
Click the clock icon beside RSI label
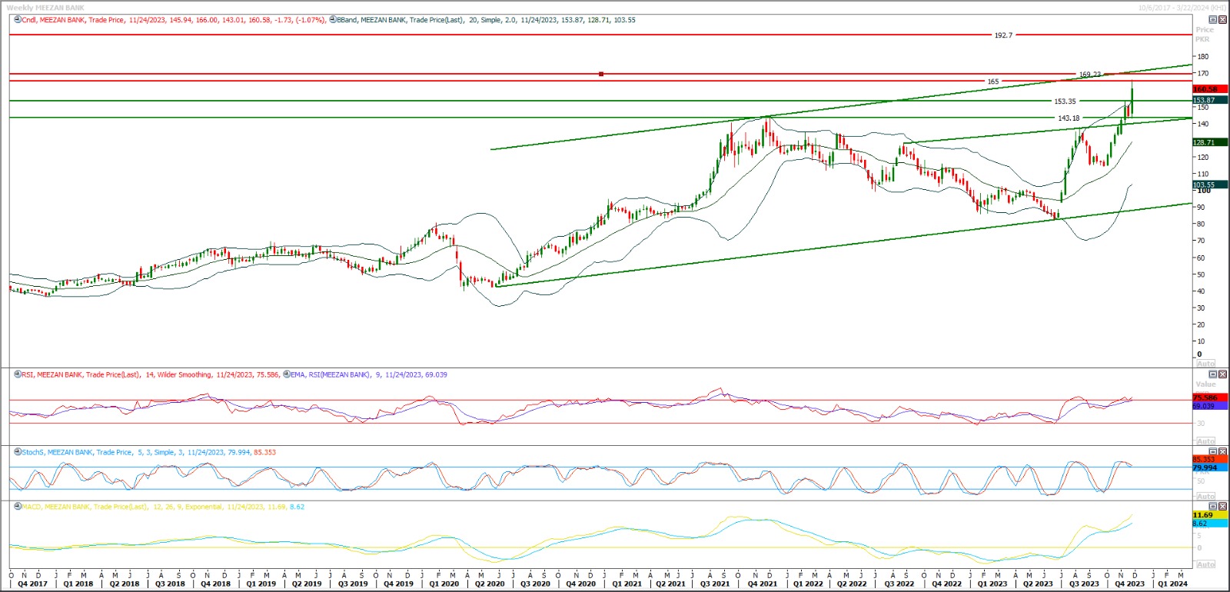tap(18, 374)
